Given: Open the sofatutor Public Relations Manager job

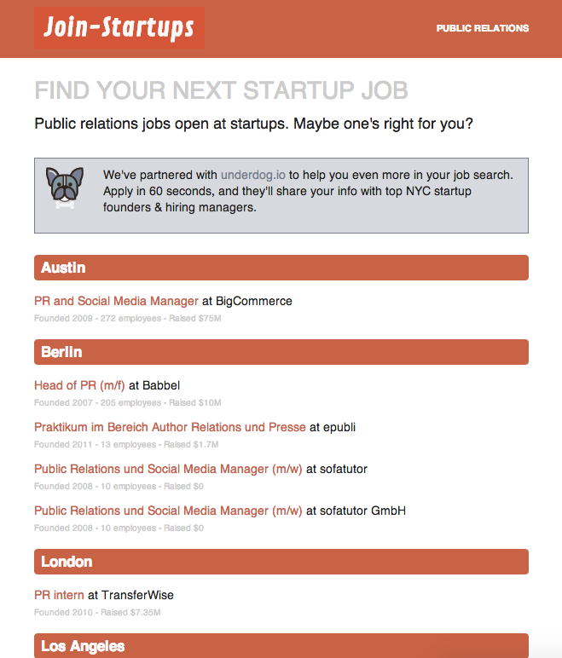Looking at the screenshot, I should [x=168, y=469].
